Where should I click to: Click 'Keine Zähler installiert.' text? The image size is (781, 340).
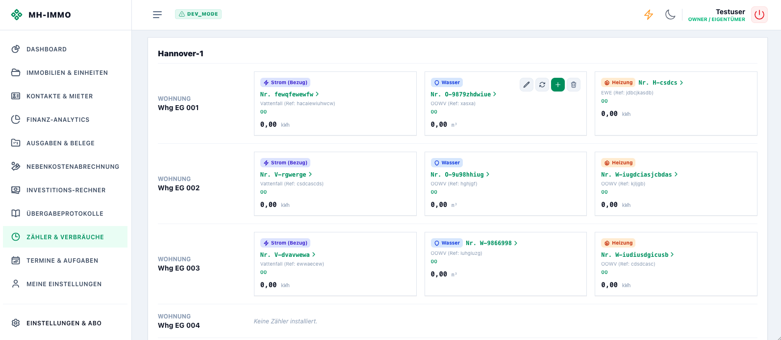tap(285, 321)
